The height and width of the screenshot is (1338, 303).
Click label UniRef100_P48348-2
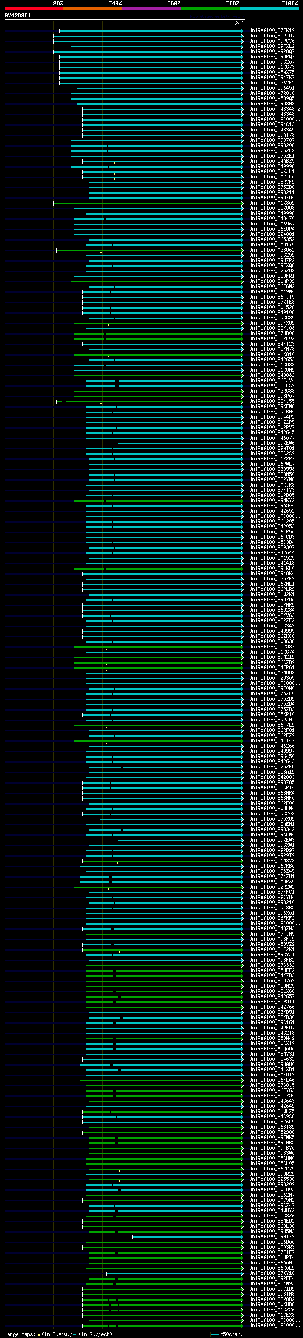275,109
